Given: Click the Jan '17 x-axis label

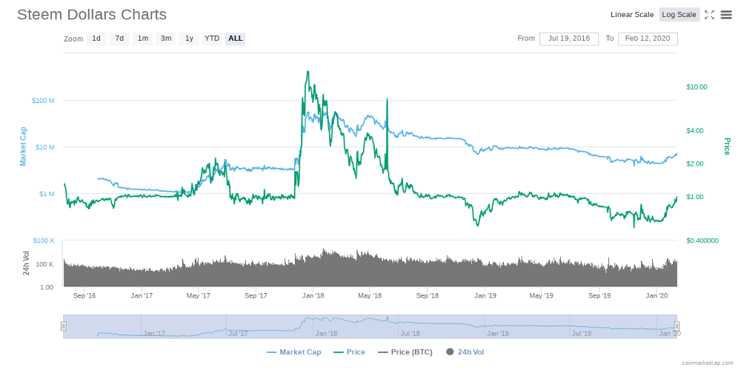Looking at the screenshot, I should click(x=142, y=296).
